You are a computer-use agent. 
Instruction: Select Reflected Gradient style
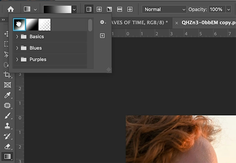120,9
